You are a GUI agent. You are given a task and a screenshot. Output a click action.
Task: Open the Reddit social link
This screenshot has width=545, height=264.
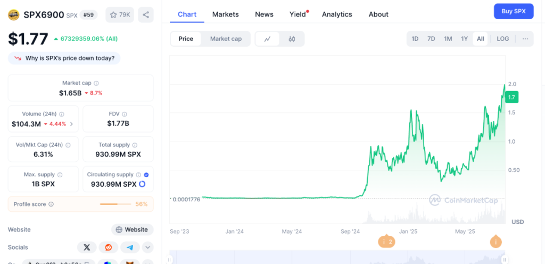(x=109, y=247)
